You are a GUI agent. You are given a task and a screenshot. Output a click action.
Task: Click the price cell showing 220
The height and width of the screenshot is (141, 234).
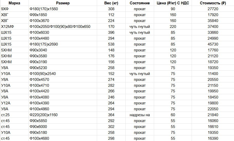click(173, 27)
